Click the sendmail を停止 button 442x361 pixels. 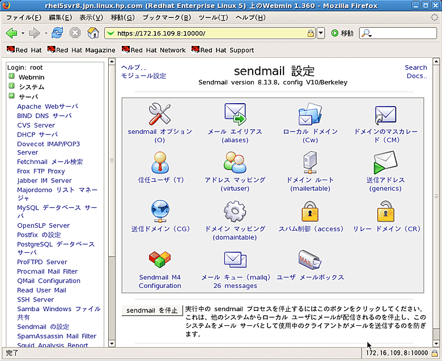click(152, 310)
